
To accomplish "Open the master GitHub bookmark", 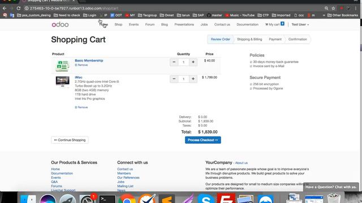I will pyautogui.click(x=214, y=15).
